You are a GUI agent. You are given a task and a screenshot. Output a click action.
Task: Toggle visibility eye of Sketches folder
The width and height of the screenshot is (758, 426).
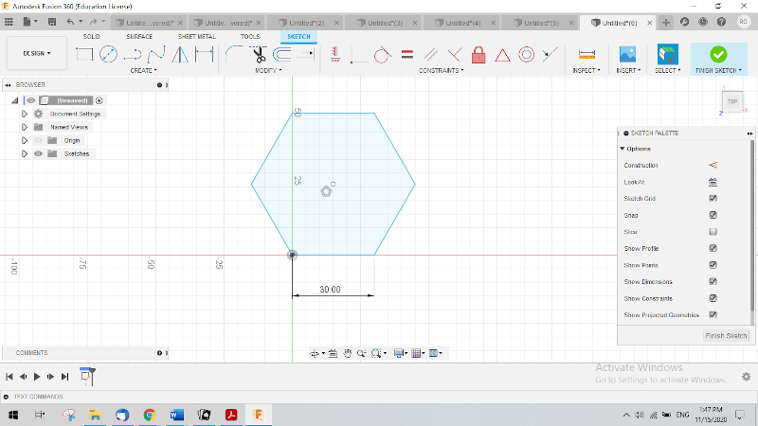pyautogui.click(x=38, y=153)
